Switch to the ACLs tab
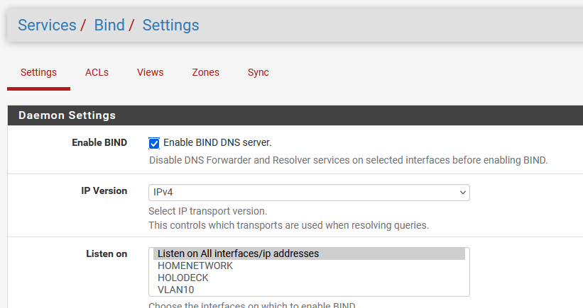The width and height of the screenshot is (583, 308). pos(97,72)
